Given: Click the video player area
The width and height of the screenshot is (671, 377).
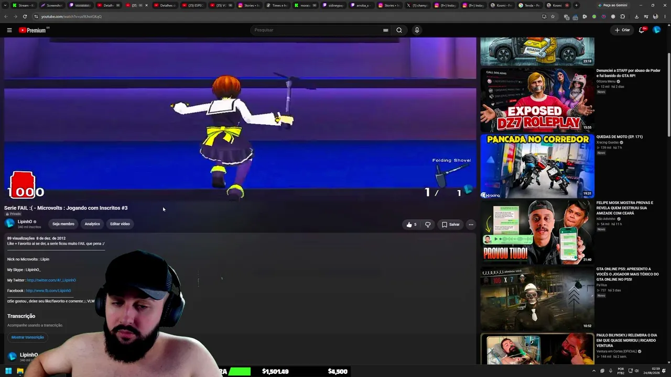Looking at the screenshot, I should pyautogui.click(x=240, y=119).
